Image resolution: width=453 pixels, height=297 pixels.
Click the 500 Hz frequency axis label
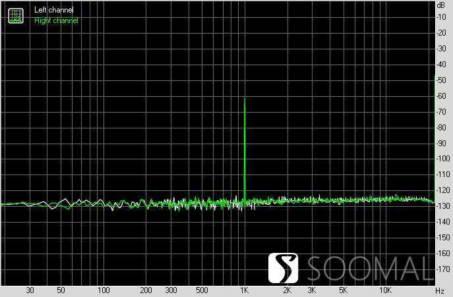click(x=202, y=290)
